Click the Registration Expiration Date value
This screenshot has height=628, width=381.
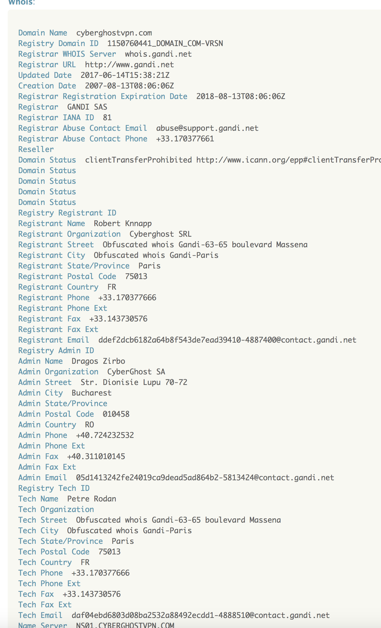(x=241, y=96)
